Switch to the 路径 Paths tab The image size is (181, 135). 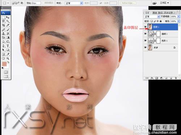tap(160, 13)
